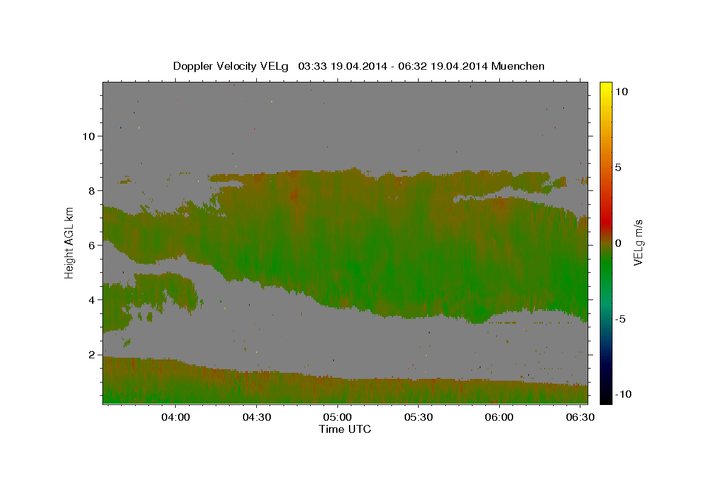
Task: Click the colorbar value "-5"
Action: point(620,319)
